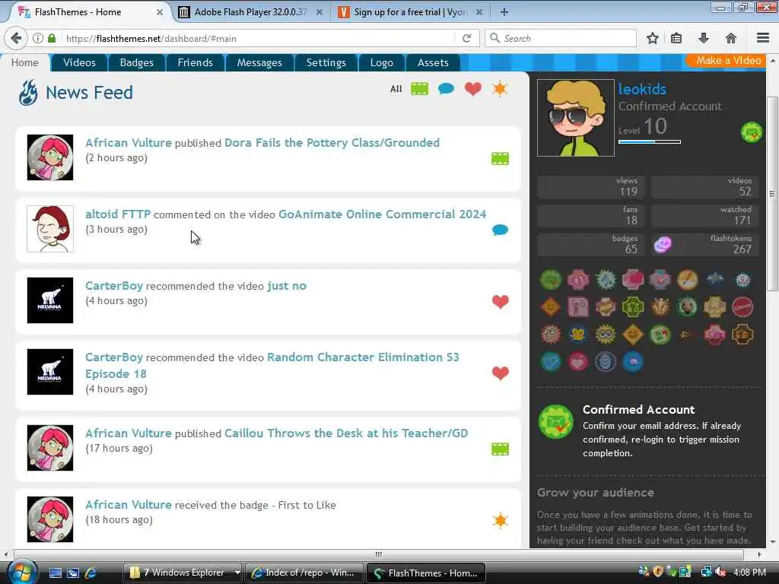Viewport: 779px width, 584px height.
Task: Click the site info icon in address bar
Action: (38, 38)
